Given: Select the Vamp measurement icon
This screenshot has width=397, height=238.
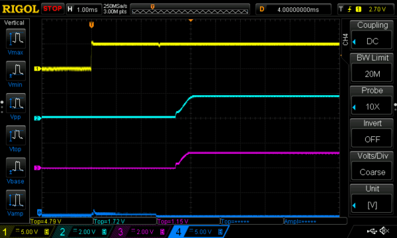Looking at the screenshot, I should (15, 200).
